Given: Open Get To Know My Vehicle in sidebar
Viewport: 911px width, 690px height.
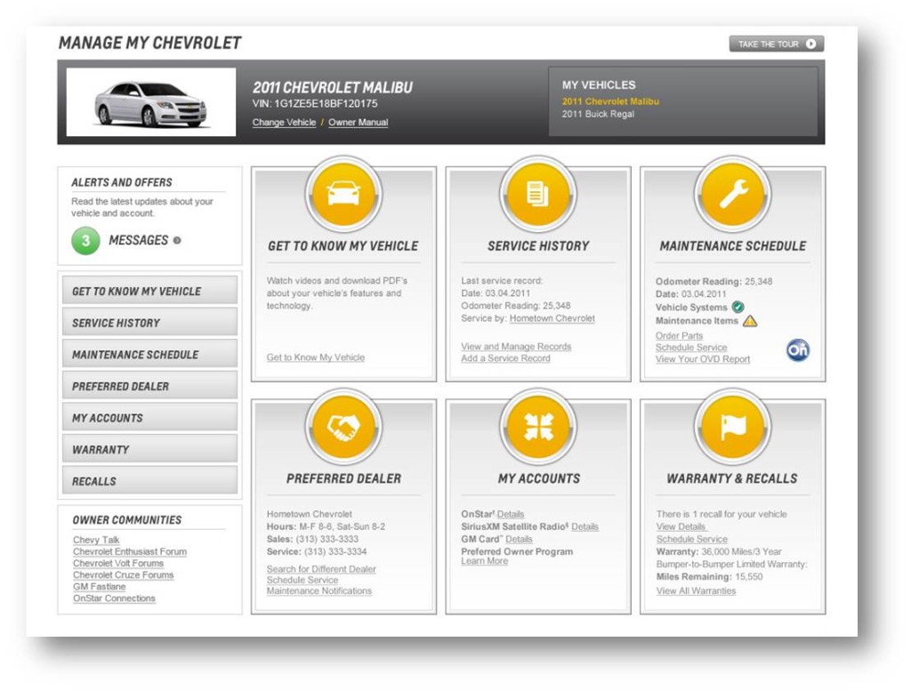Looking at the screenshot, I should click(x=149, y=291).
